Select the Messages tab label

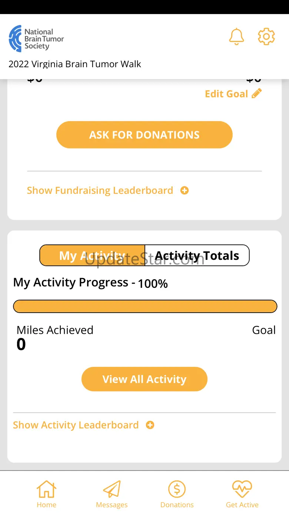coord(112,505)
